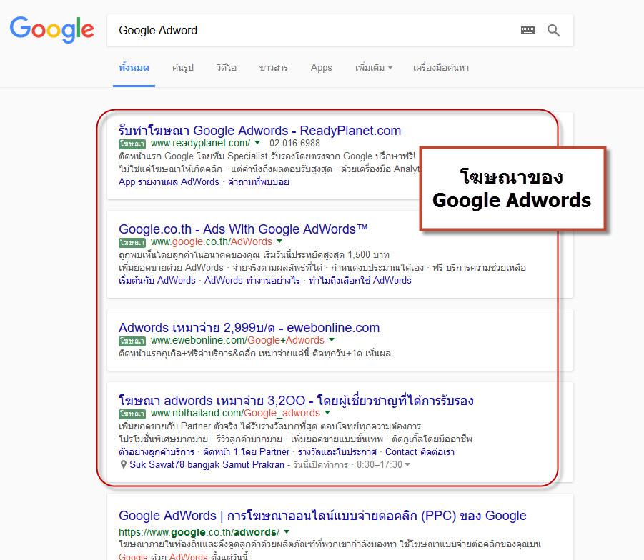Screen dimensions: 644x560
Task: Open the ewebonline.com Adwords 2,999 ad link
Action: (x=249, y=328)
